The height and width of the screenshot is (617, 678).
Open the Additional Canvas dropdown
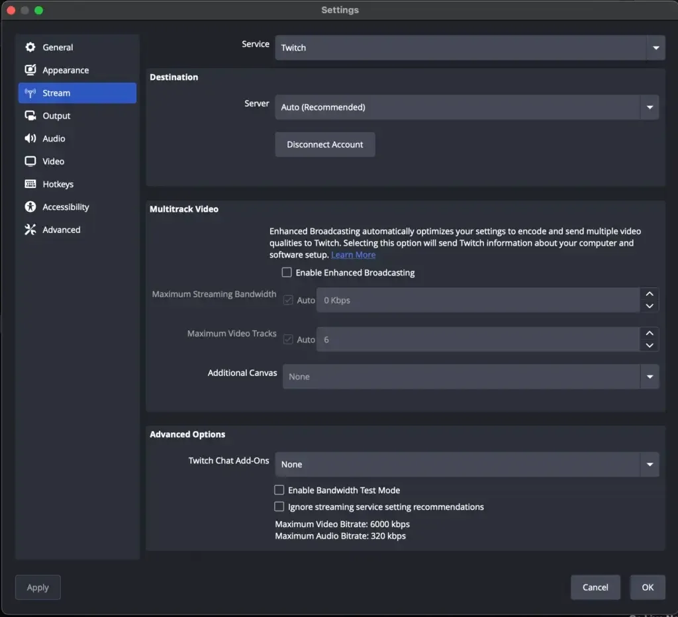(471, 377)
